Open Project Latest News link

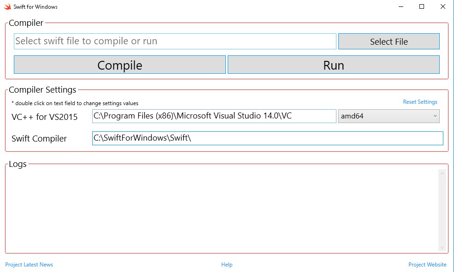click(x=29, y=265)
